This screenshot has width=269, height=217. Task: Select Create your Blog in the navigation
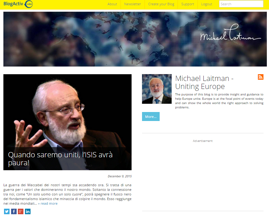click(x=161, y=4)
